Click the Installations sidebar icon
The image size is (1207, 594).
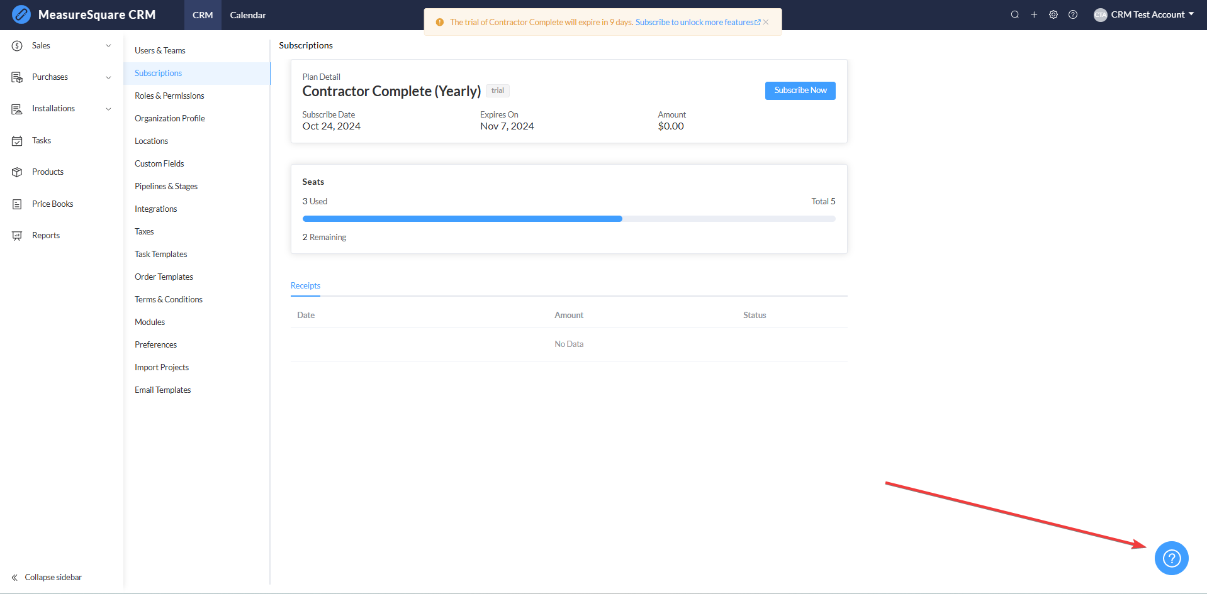(17, 109)
